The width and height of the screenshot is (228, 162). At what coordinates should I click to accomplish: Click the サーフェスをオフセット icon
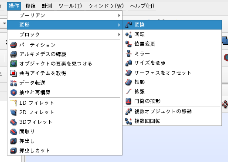click(129, 73)
